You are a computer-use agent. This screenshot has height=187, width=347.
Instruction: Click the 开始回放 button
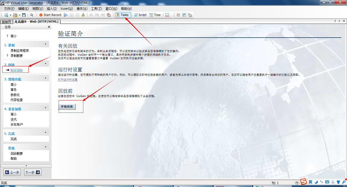point(67,106)
